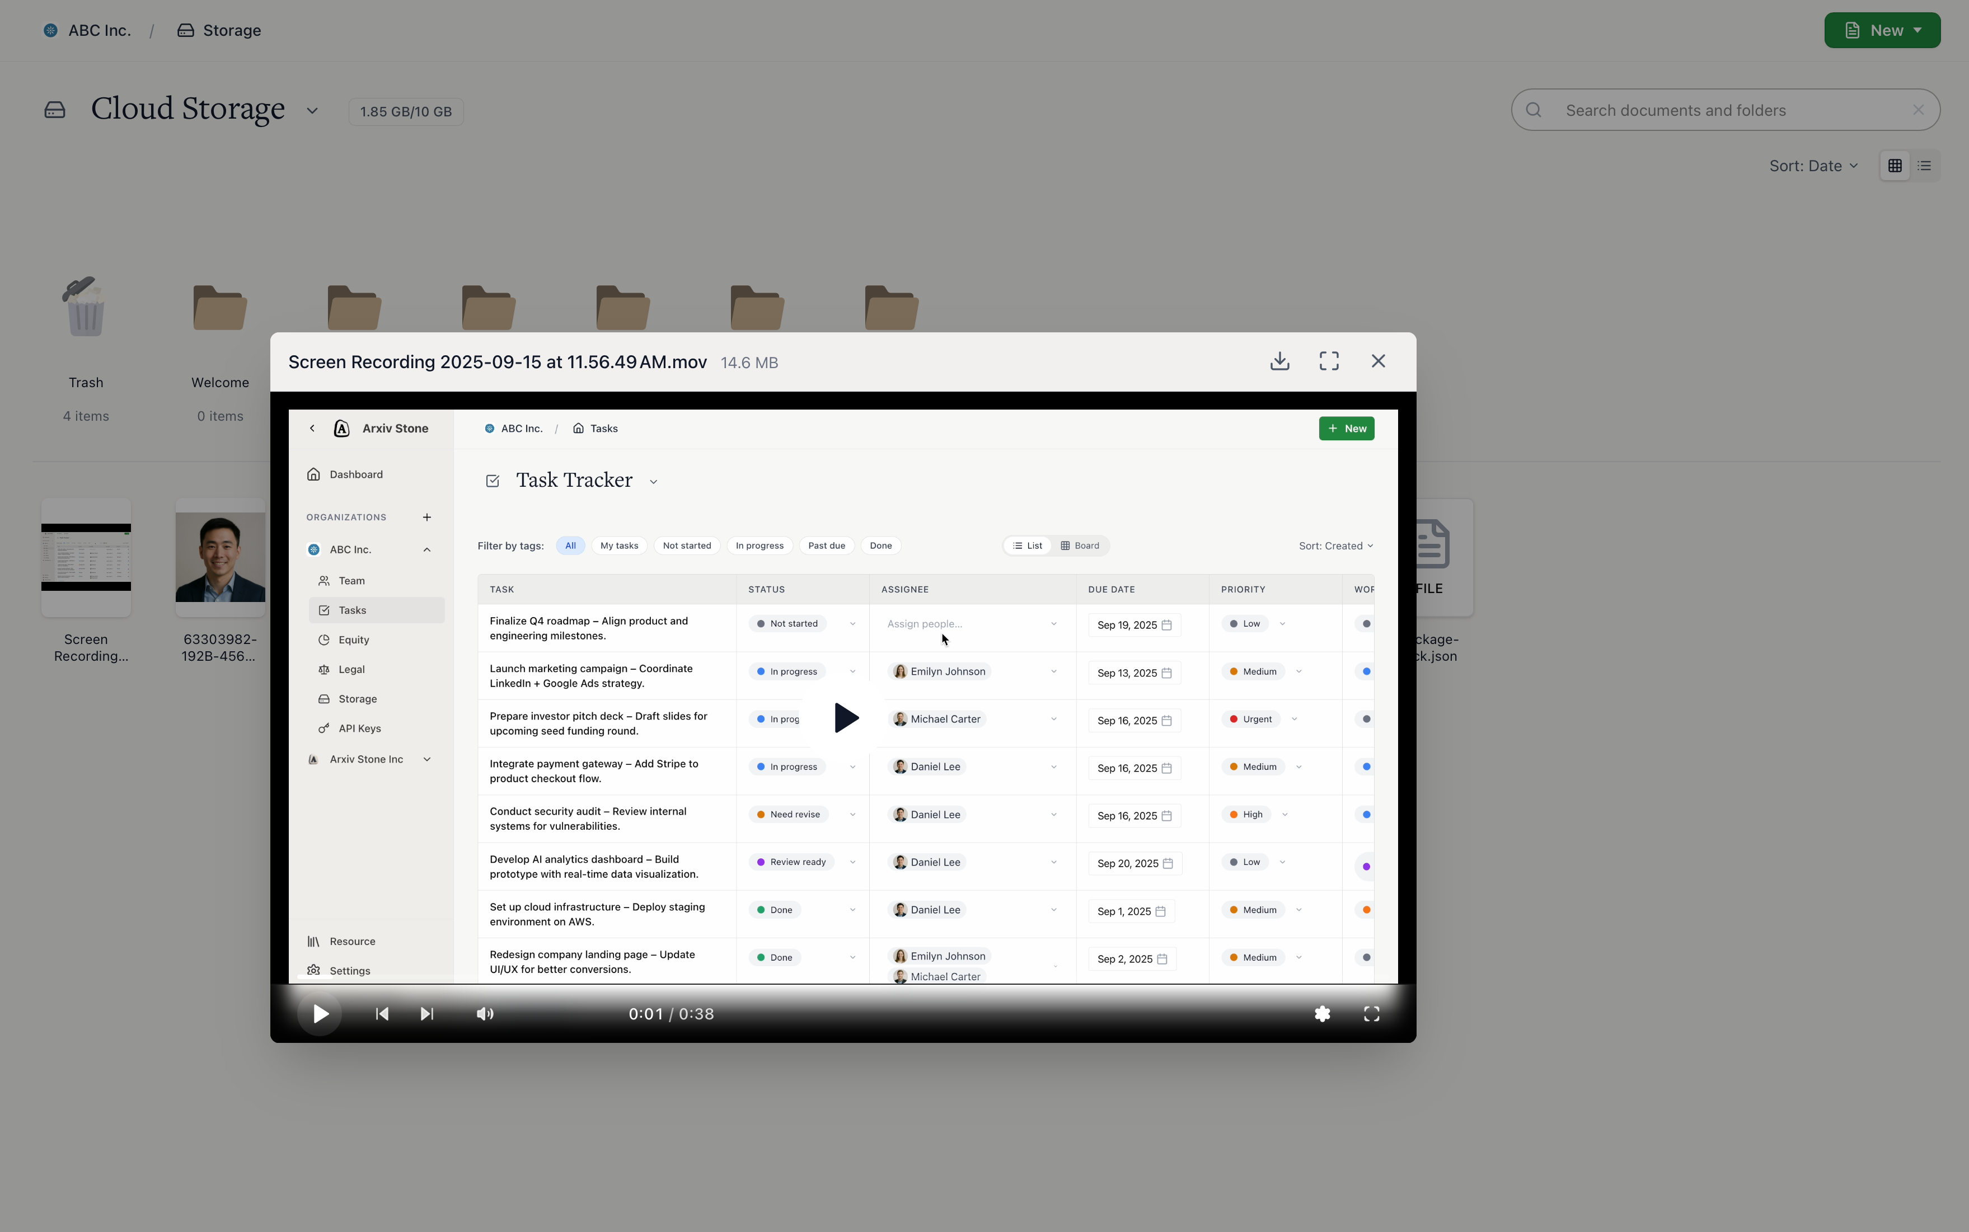The width and height of the screenshot is (1969, 1232).
Task: Mute the video audio
Action: (x=484, y=1014)
